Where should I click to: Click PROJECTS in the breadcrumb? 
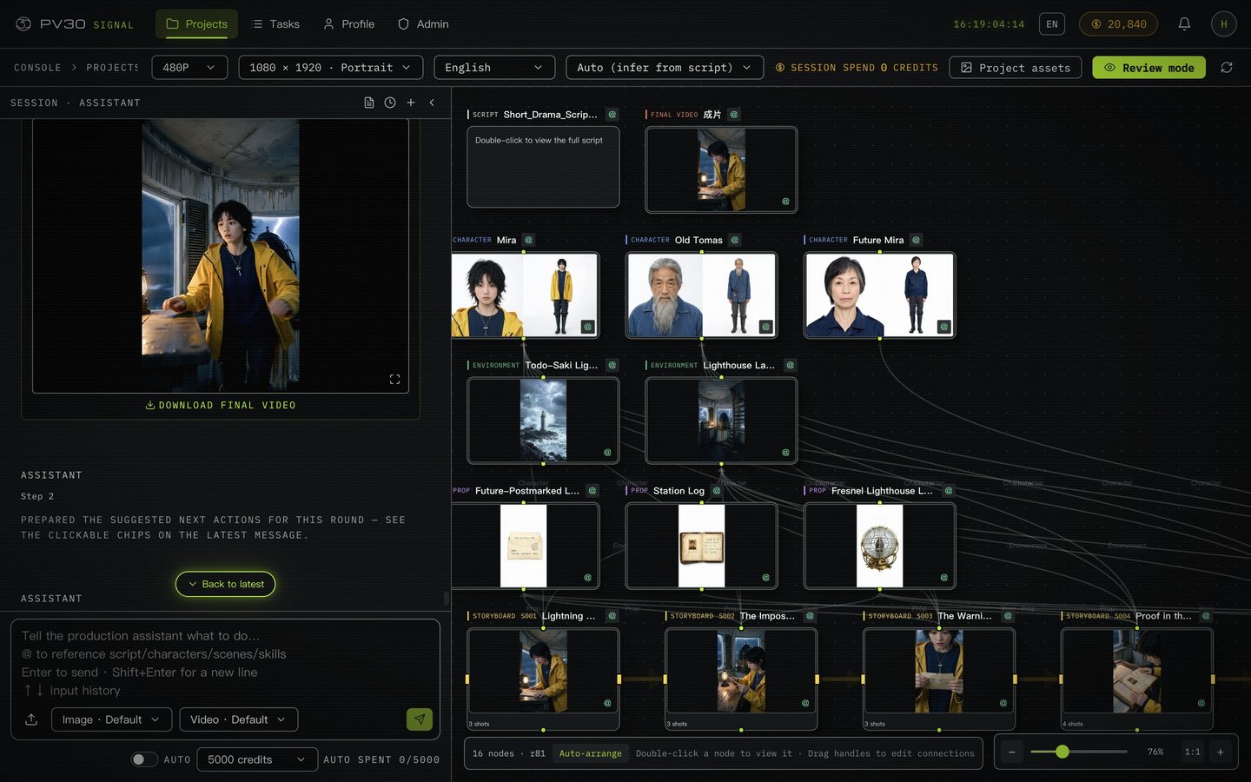[113, 68]
